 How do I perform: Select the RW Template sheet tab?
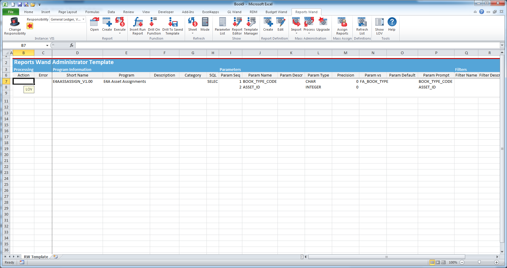point(36,257)
